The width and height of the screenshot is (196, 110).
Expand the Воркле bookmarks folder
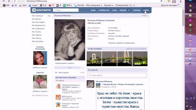click(109, 5)
